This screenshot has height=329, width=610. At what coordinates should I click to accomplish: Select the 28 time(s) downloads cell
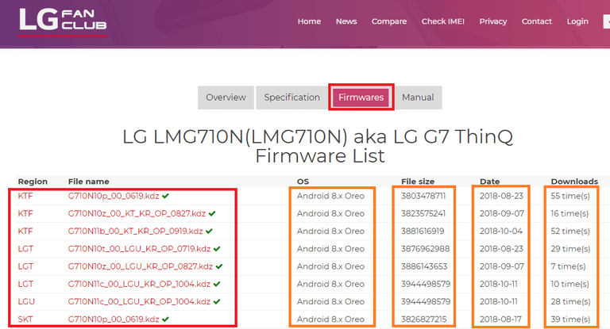(570, 301)
